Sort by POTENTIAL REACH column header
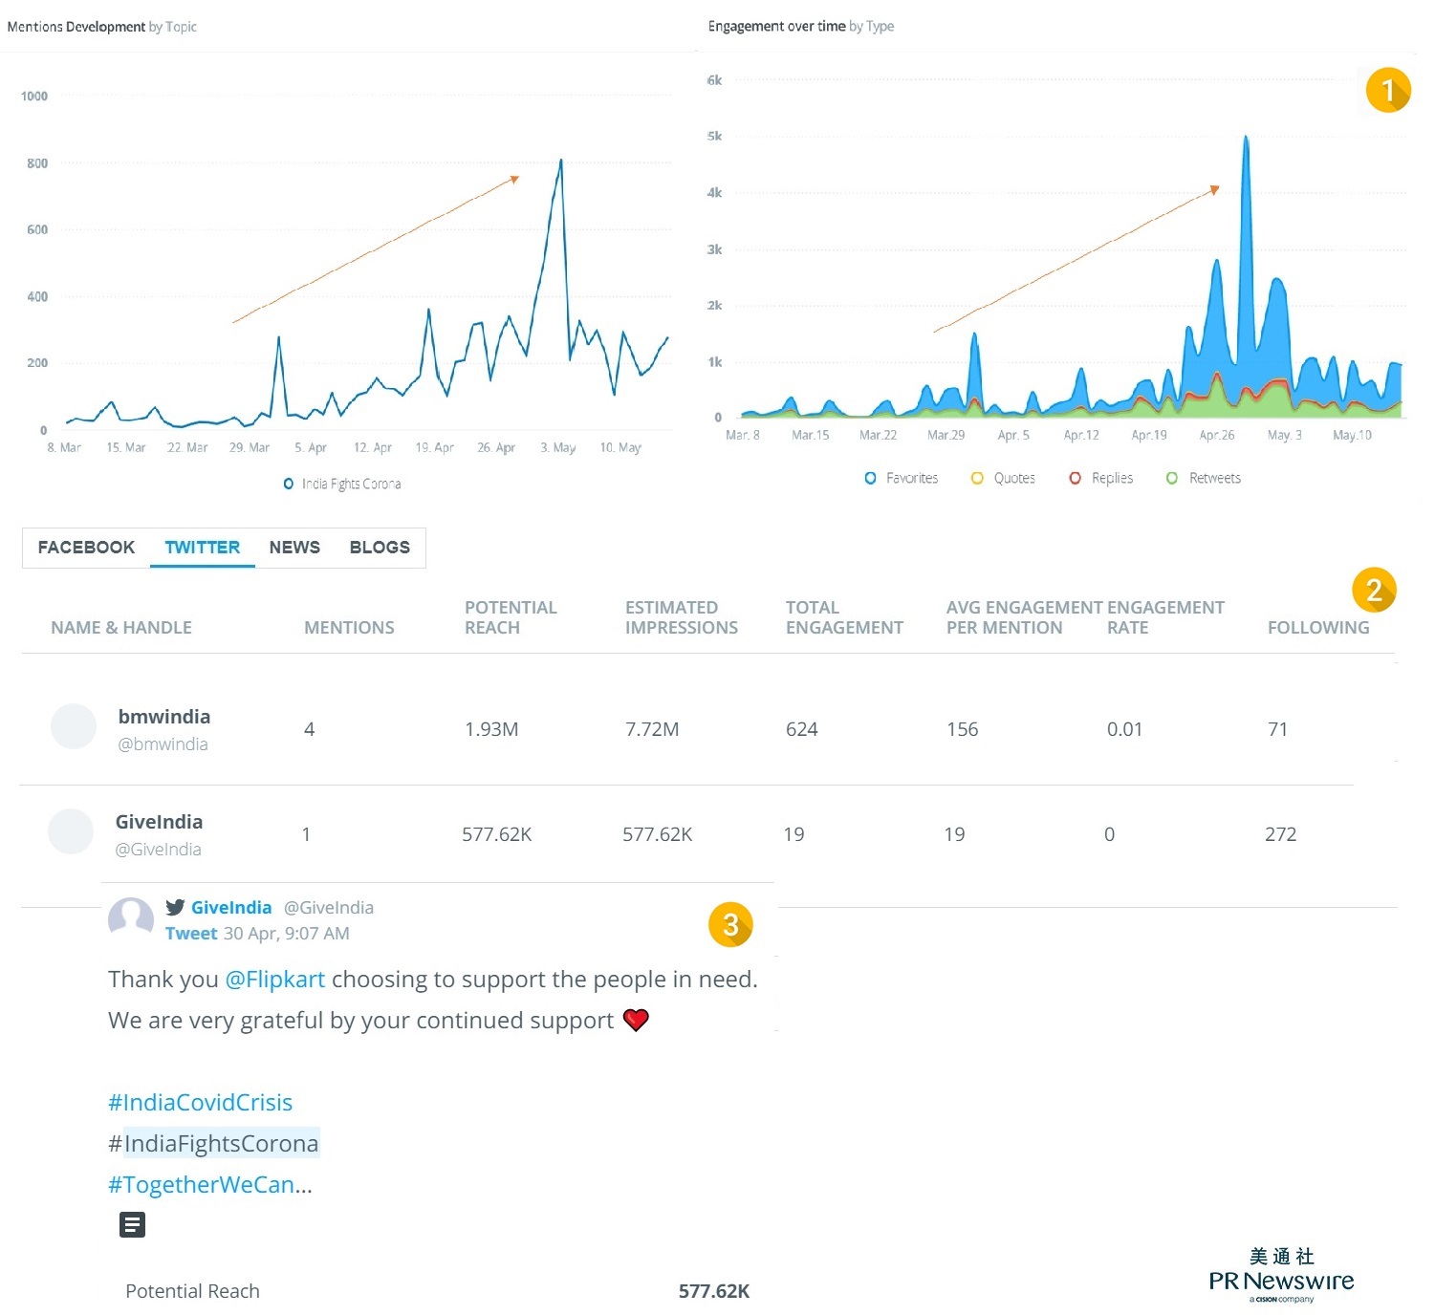The height and width of the screenshot is (1315, 1435). coord(511,617)
